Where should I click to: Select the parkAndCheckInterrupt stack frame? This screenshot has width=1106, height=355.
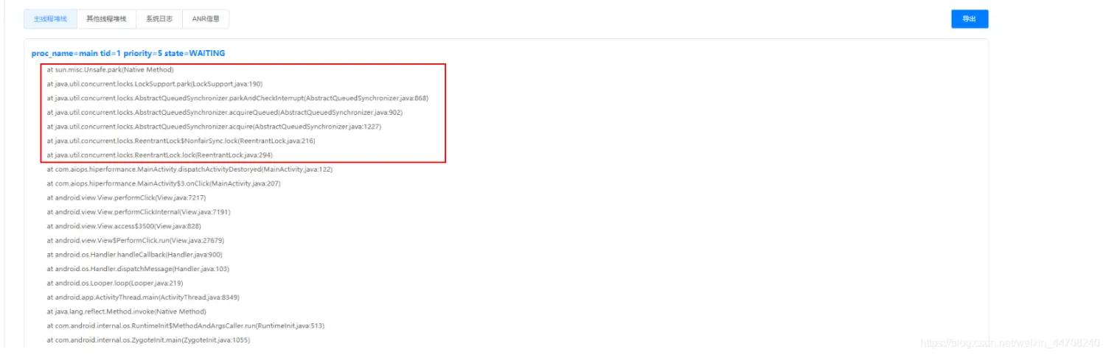click(x=237, y=98)
